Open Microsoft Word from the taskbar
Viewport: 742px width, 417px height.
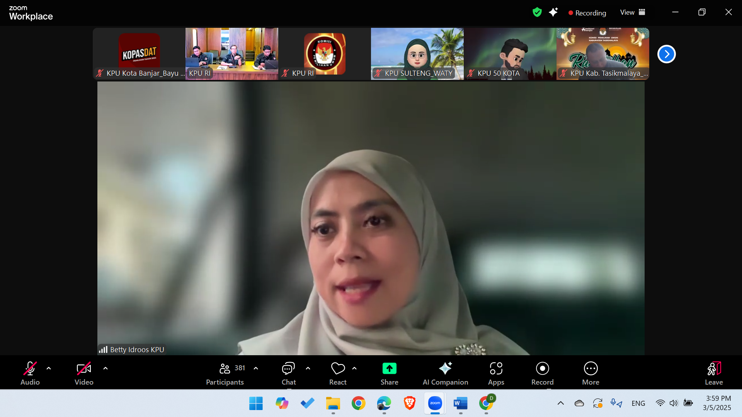tap(460, 403)
